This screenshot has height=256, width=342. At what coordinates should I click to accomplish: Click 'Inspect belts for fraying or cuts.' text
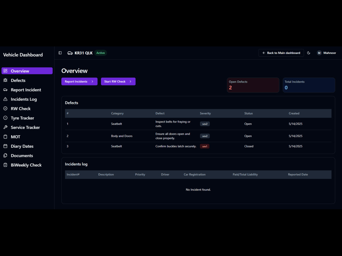tap(173, 124)
